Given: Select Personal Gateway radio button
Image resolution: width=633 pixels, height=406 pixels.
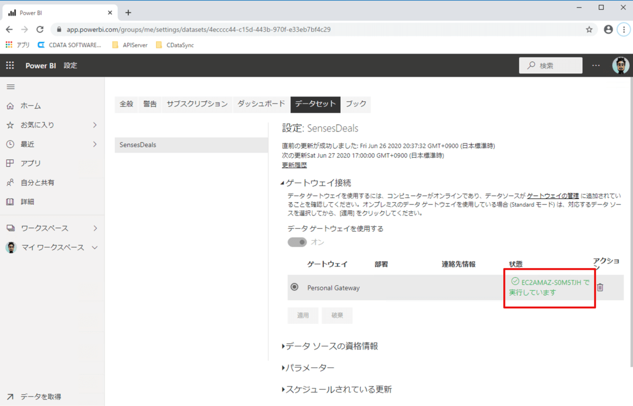Looking at the screenshot, I should pos(295,287).
